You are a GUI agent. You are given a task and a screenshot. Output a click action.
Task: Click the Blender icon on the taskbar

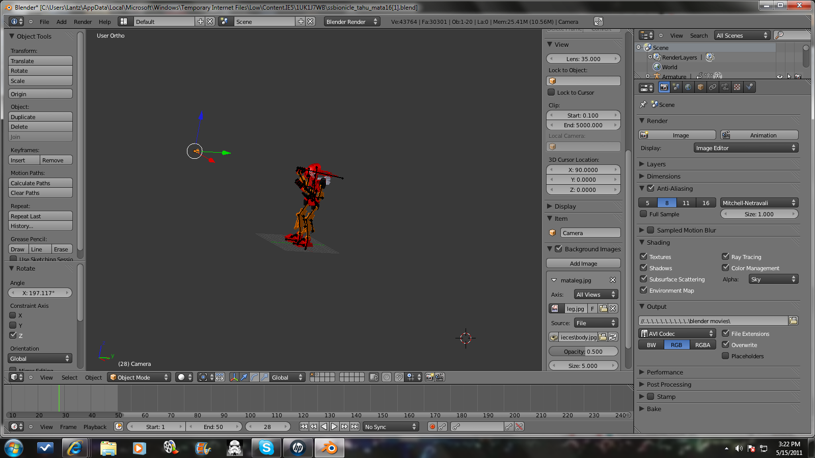click(x=329, y=448)
